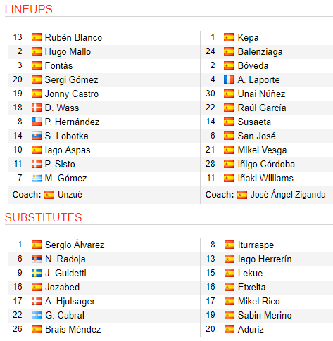
Task: Click the SUBSTITUTES section heading
Action: pyautogui.click(x=43, y=217)
